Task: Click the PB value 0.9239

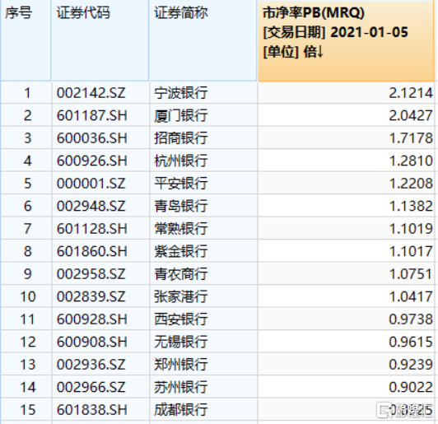Action: point(411,365)
